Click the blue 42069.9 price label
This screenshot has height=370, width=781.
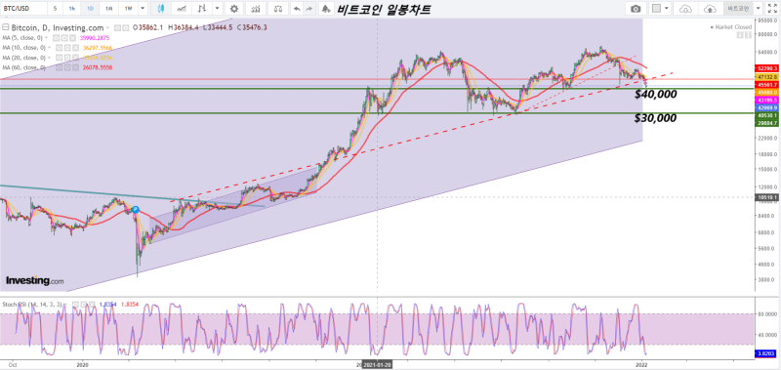[767, 107]
